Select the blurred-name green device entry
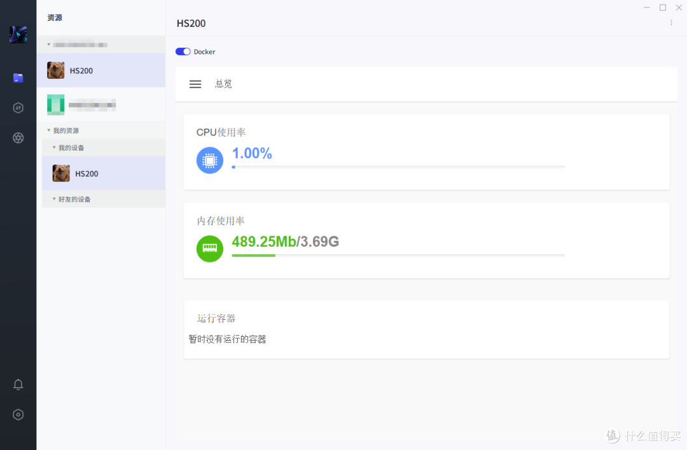This screenshot has height=450, width=687. click(101, 105)
